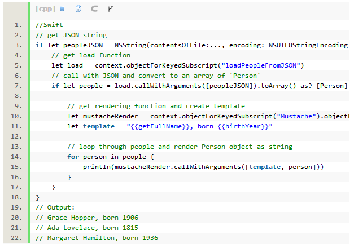
Task: Click the '// get JSON string' comment
Action: pyautogui.click(x=71, y=35)
